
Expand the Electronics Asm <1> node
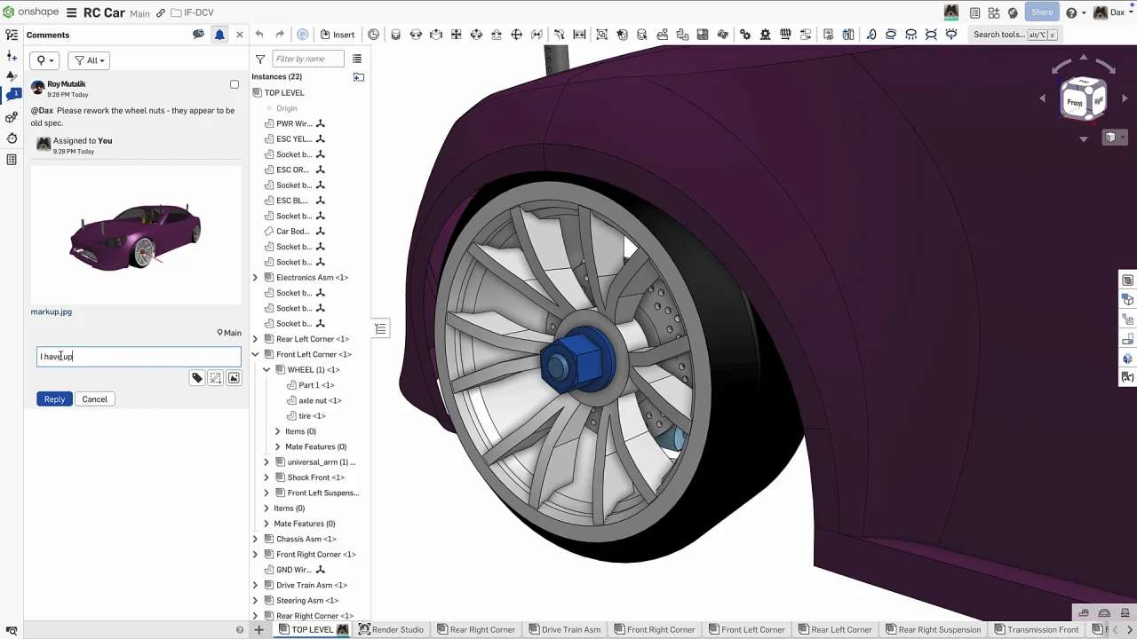coord(256,278)
